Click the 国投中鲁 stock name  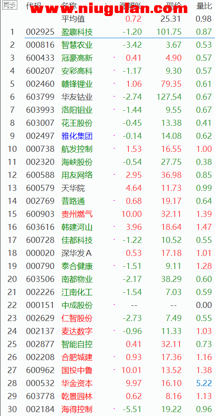77,370
